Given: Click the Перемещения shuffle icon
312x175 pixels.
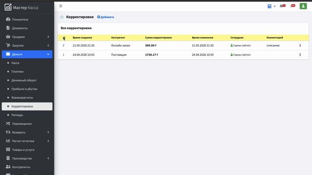Looking at the screenshot, I should pos(8,123).
